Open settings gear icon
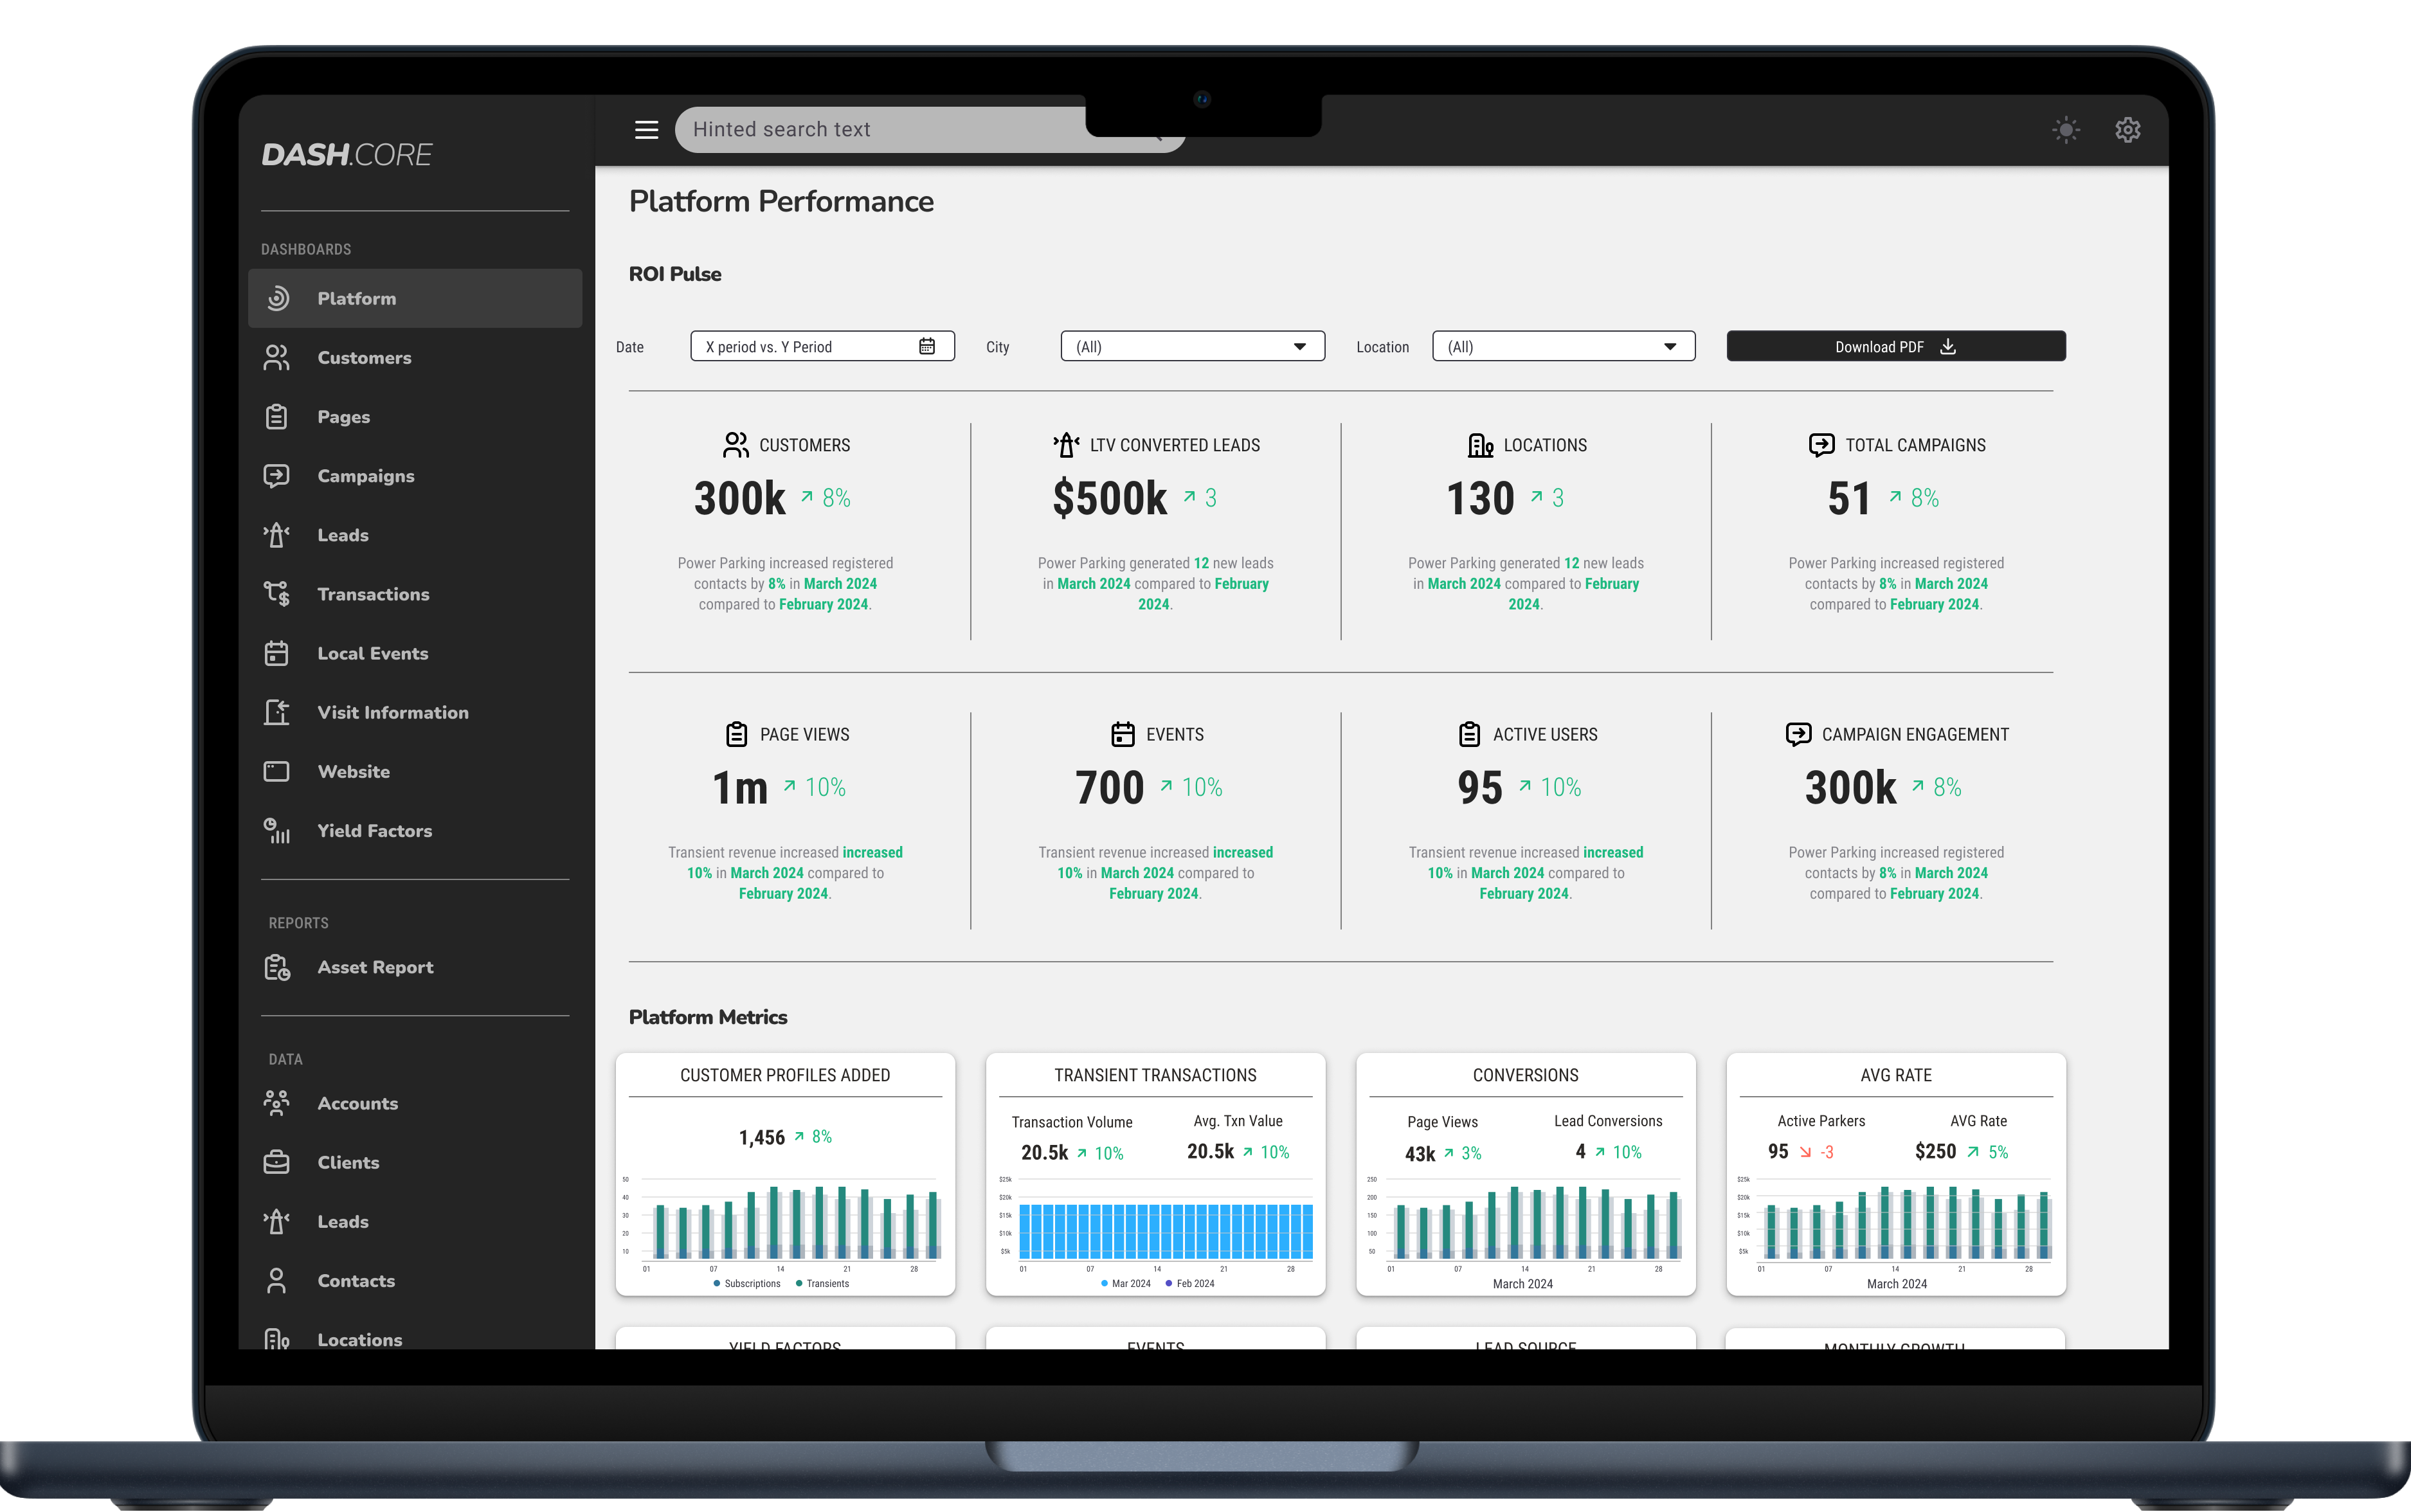 [2127, 130]
